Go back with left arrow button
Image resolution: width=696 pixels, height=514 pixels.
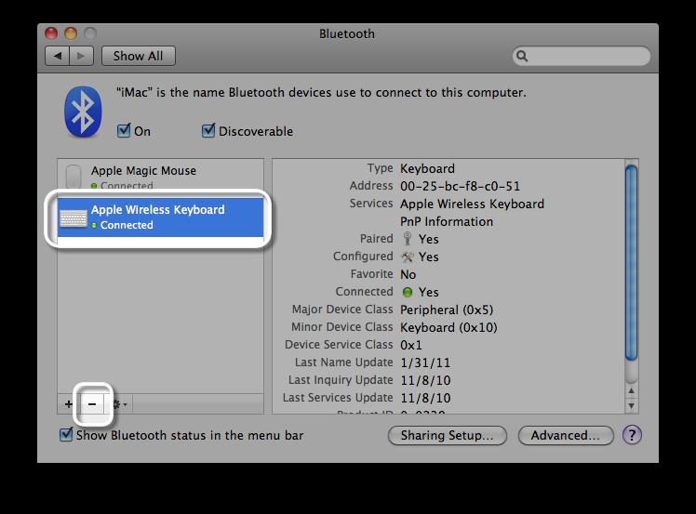click(x=59, y=56)
